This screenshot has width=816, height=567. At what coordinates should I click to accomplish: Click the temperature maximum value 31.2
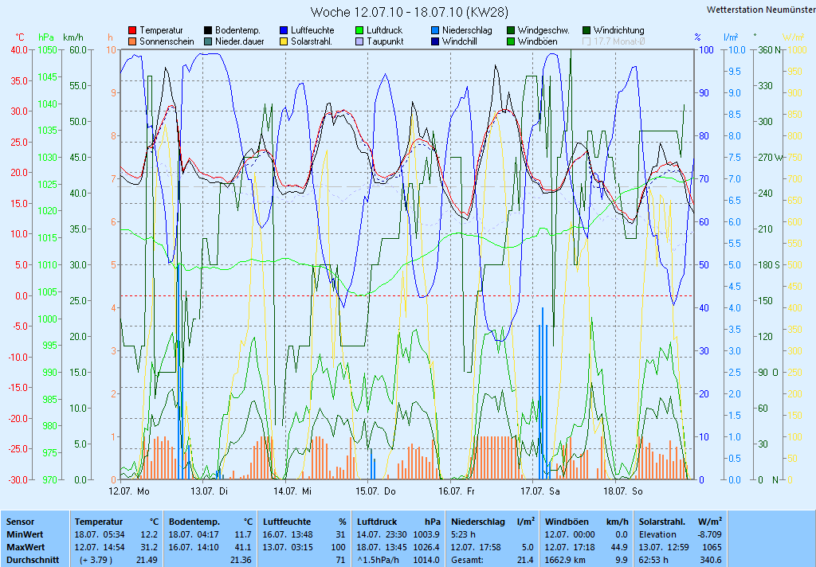(149, 548)
